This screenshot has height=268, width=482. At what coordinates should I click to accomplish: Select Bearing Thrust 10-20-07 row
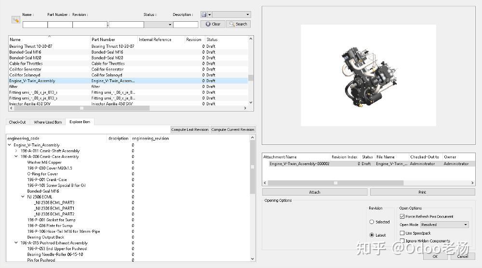pyautogui.click(x=128, y=46)
